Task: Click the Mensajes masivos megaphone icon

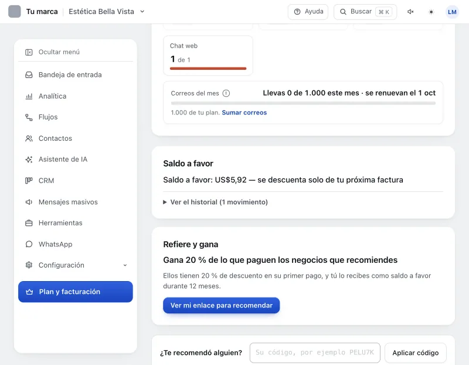Action: 29,202
